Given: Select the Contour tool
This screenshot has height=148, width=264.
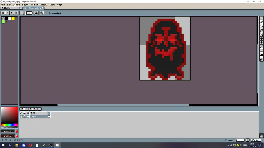Looking at the screenshot, I should click(261, 55).
